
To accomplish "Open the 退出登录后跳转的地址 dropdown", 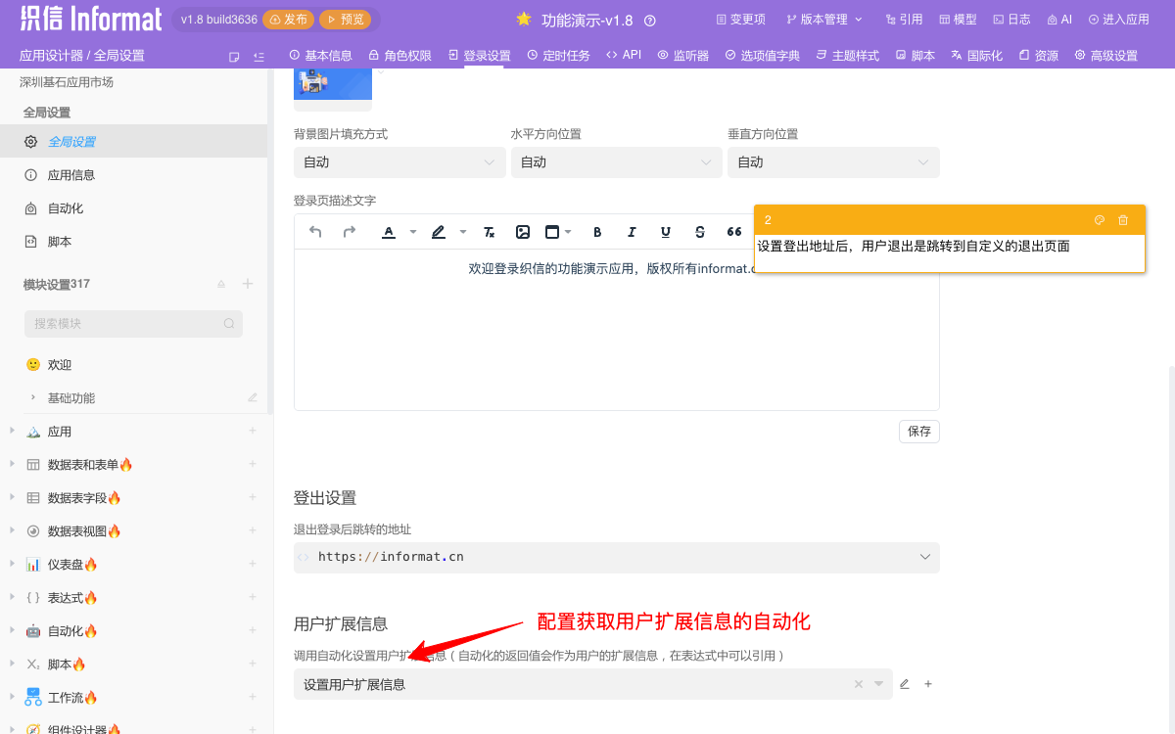I will (x=616, y=556).
